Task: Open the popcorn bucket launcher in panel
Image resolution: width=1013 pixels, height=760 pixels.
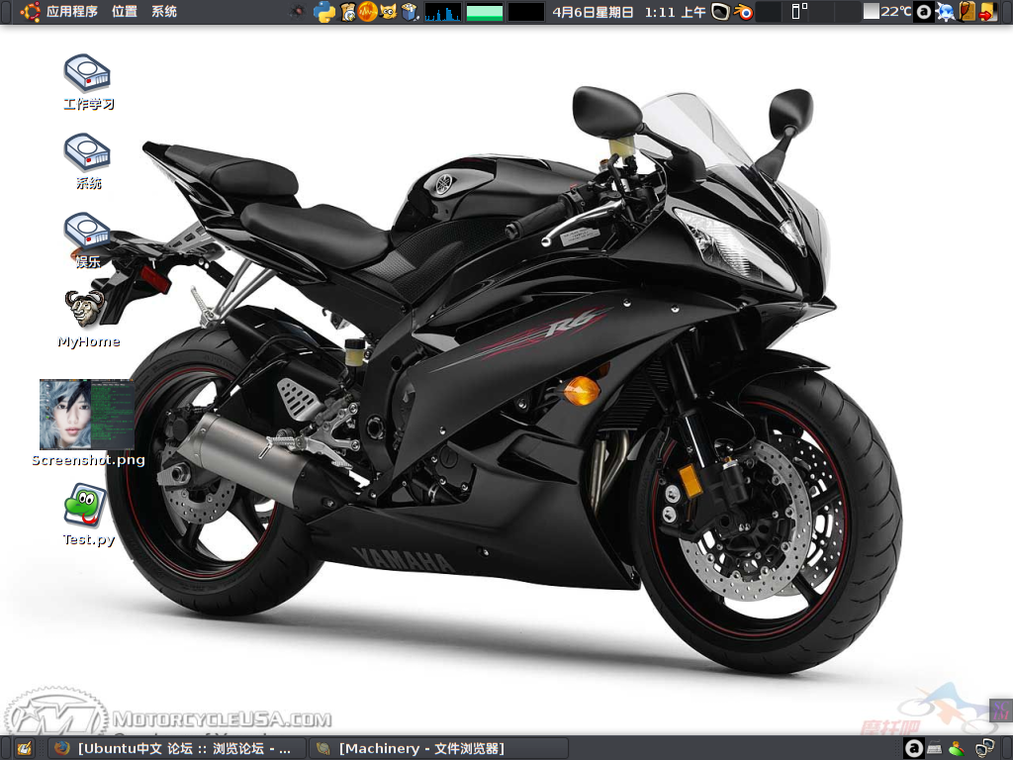Action: coord(409,12)
